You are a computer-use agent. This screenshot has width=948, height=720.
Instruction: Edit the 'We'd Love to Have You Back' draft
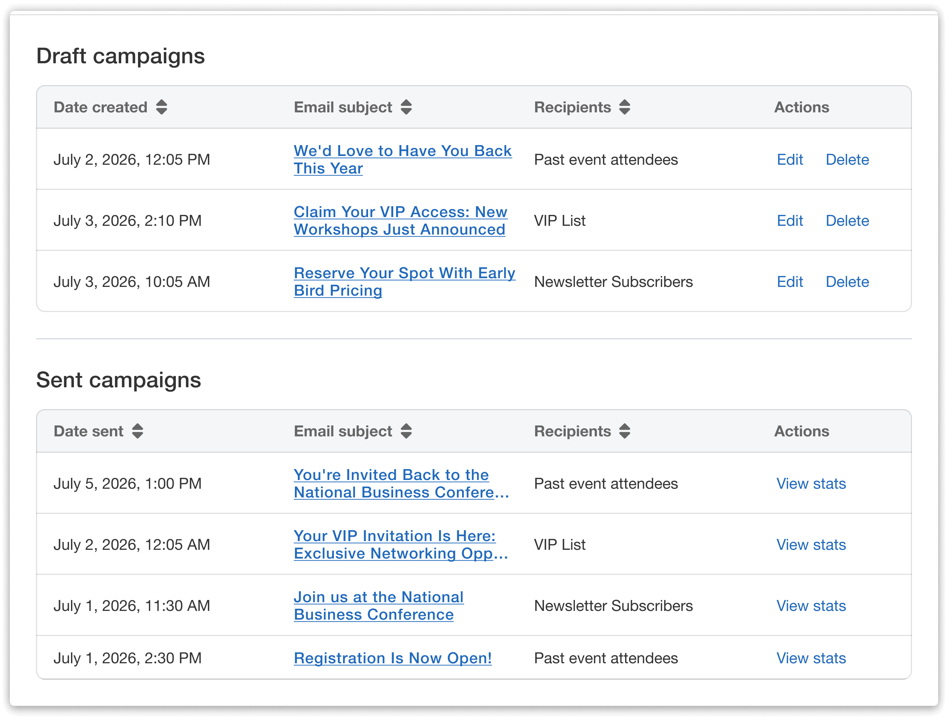coord(790,159)
